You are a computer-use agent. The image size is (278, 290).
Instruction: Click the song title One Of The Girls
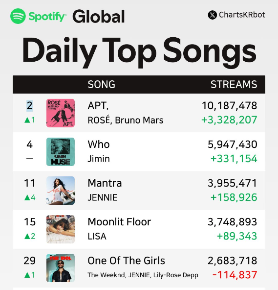coord(126,261)
